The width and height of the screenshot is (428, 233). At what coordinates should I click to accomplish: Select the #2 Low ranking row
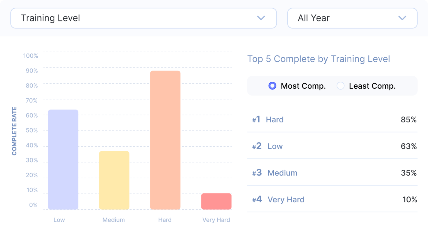[332, 146]
